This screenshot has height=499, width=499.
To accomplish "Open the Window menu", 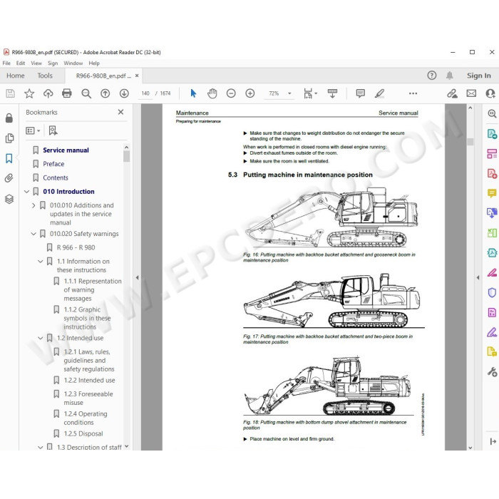I will pyautogui.click(x=73, y=63).
